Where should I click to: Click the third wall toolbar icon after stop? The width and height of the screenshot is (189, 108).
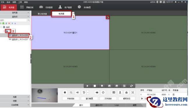102,86
